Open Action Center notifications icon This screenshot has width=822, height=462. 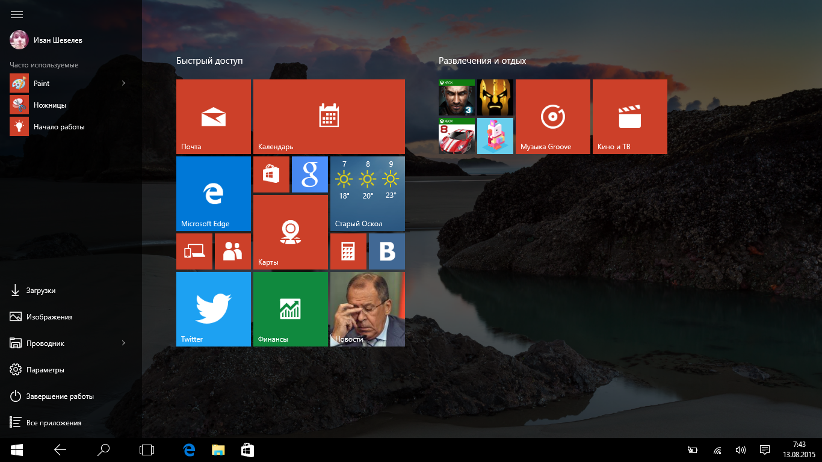click(765, 450)
